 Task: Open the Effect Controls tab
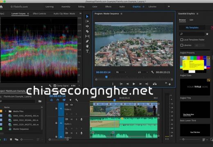point(39,13)
